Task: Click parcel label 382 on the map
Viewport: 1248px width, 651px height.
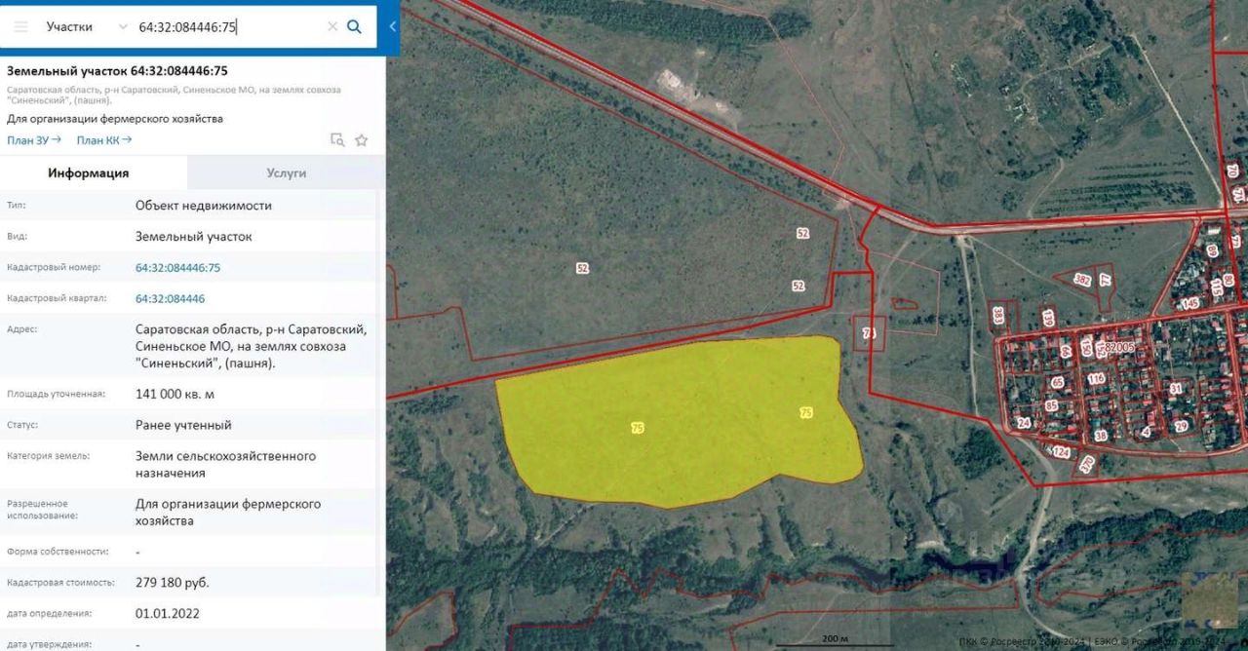Action: (x=1082, y=280)
